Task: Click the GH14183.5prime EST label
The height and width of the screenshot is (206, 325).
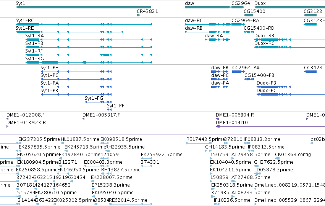Action: (225, 147)
